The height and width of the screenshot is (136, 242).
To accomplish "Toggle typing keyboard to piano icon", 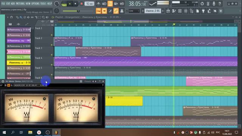I will (x=98, y=11).
